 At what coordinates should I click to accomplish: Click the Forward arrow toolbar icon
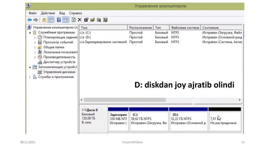36,20
